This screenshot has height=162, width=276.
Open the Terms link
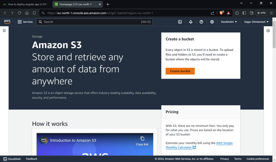[238, 159]
